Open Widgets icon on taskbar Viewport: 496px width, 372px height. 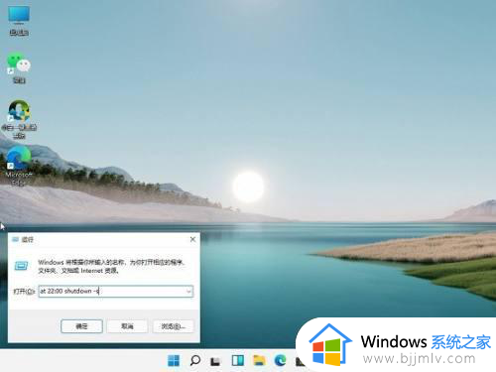[x=238, y=360]
